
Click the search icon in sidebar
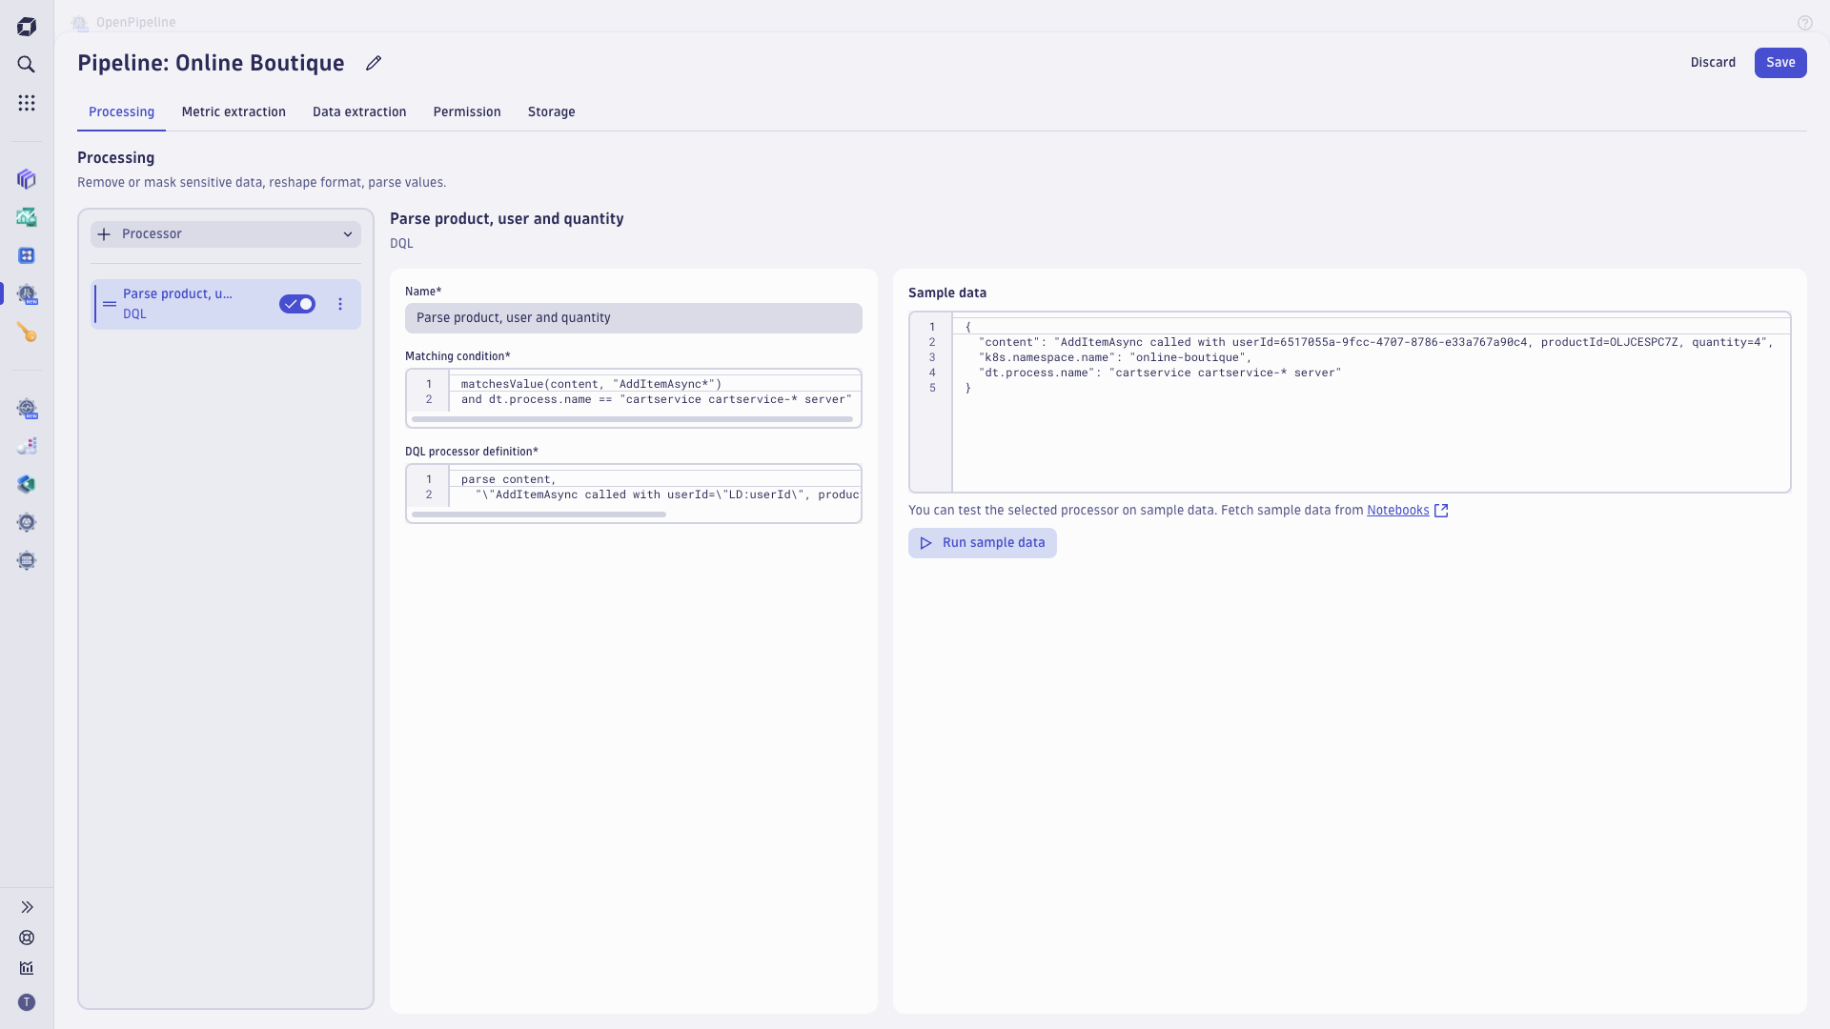(28, 64)
